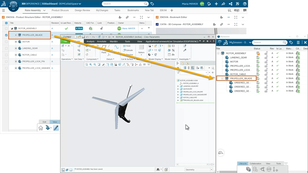Viewport: 308px width, 173px height.
Task: Click the horizontal scrollbar under Creo model tree
Action: [x=193, y=164]
